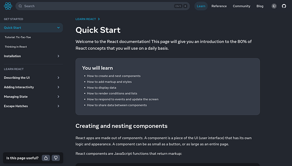Go to the Blog page
The image size is (292, 166).
[260, 6]
